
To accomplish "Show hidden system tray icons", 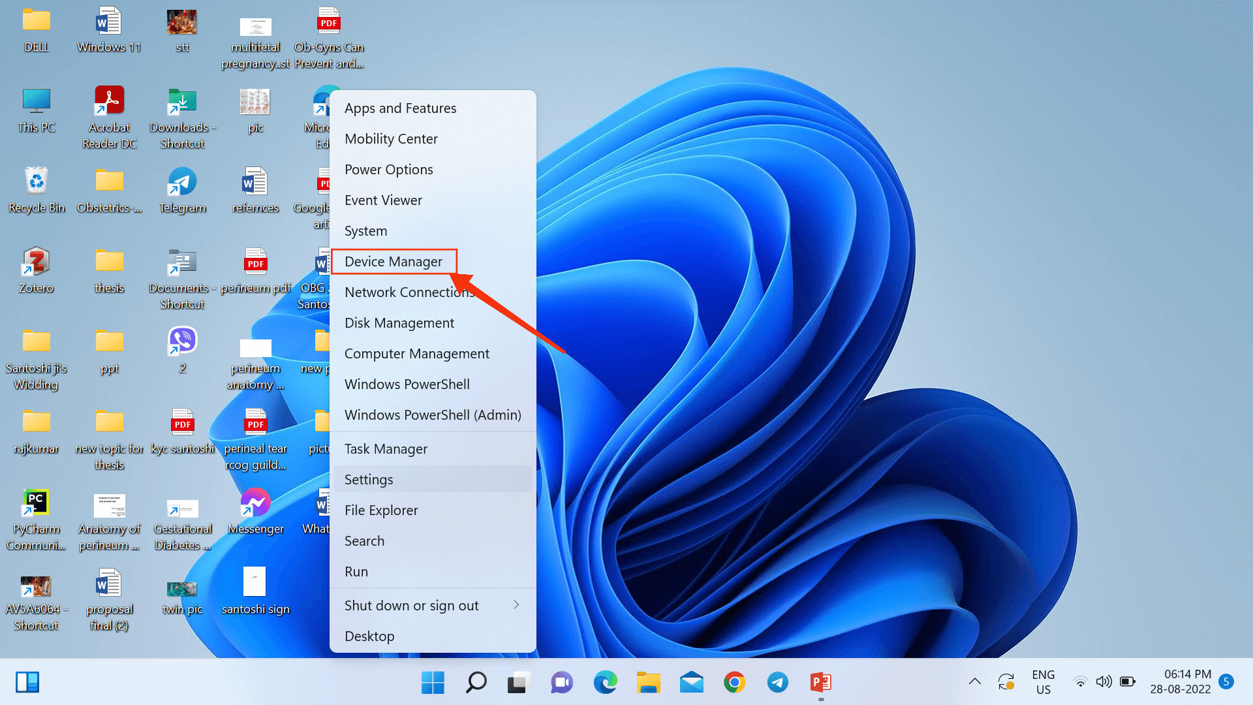I will 975,682.
